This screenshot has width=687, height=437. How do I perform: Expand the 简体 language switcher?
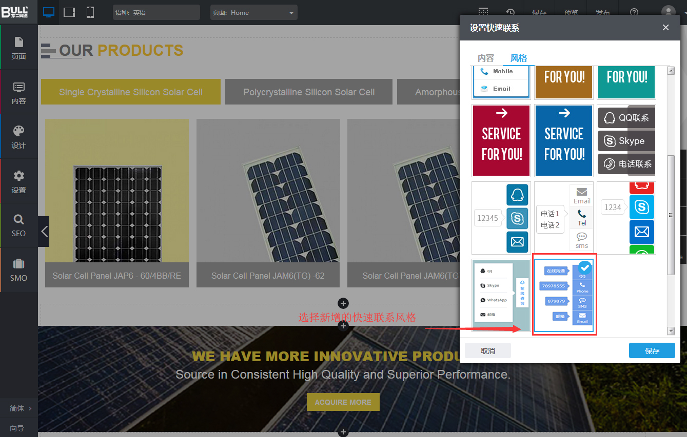click(x=21, y=408)
